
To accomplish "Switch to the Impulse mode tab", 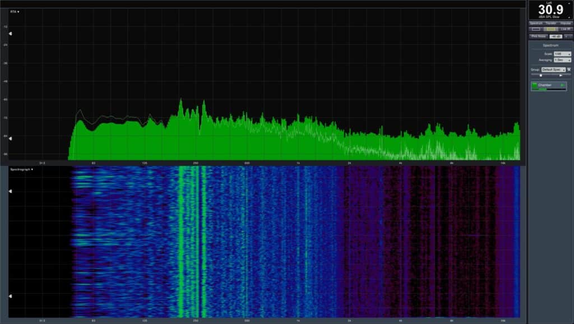I will (566, 24).
